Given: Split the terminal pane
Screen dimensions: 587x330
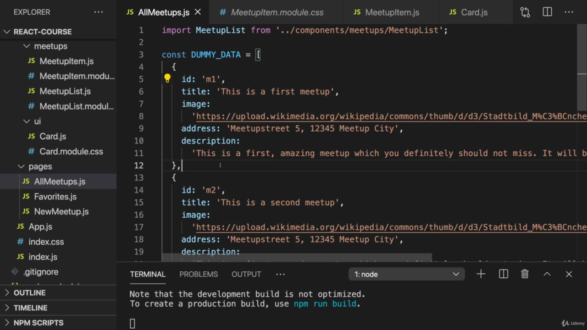Looking at the screenshot, I should [x=503, y=274].
